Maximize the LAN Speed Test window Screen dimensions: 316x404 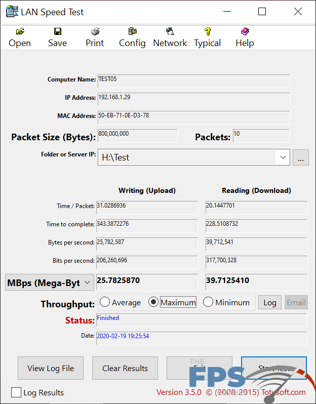click(262, 11)
